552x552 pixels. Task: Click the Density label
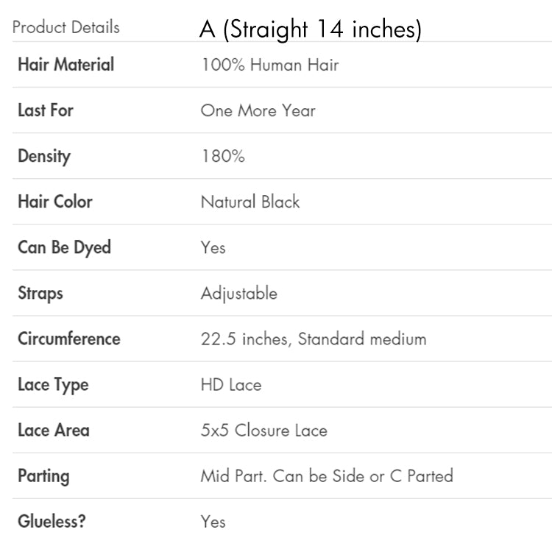[44, 156]
